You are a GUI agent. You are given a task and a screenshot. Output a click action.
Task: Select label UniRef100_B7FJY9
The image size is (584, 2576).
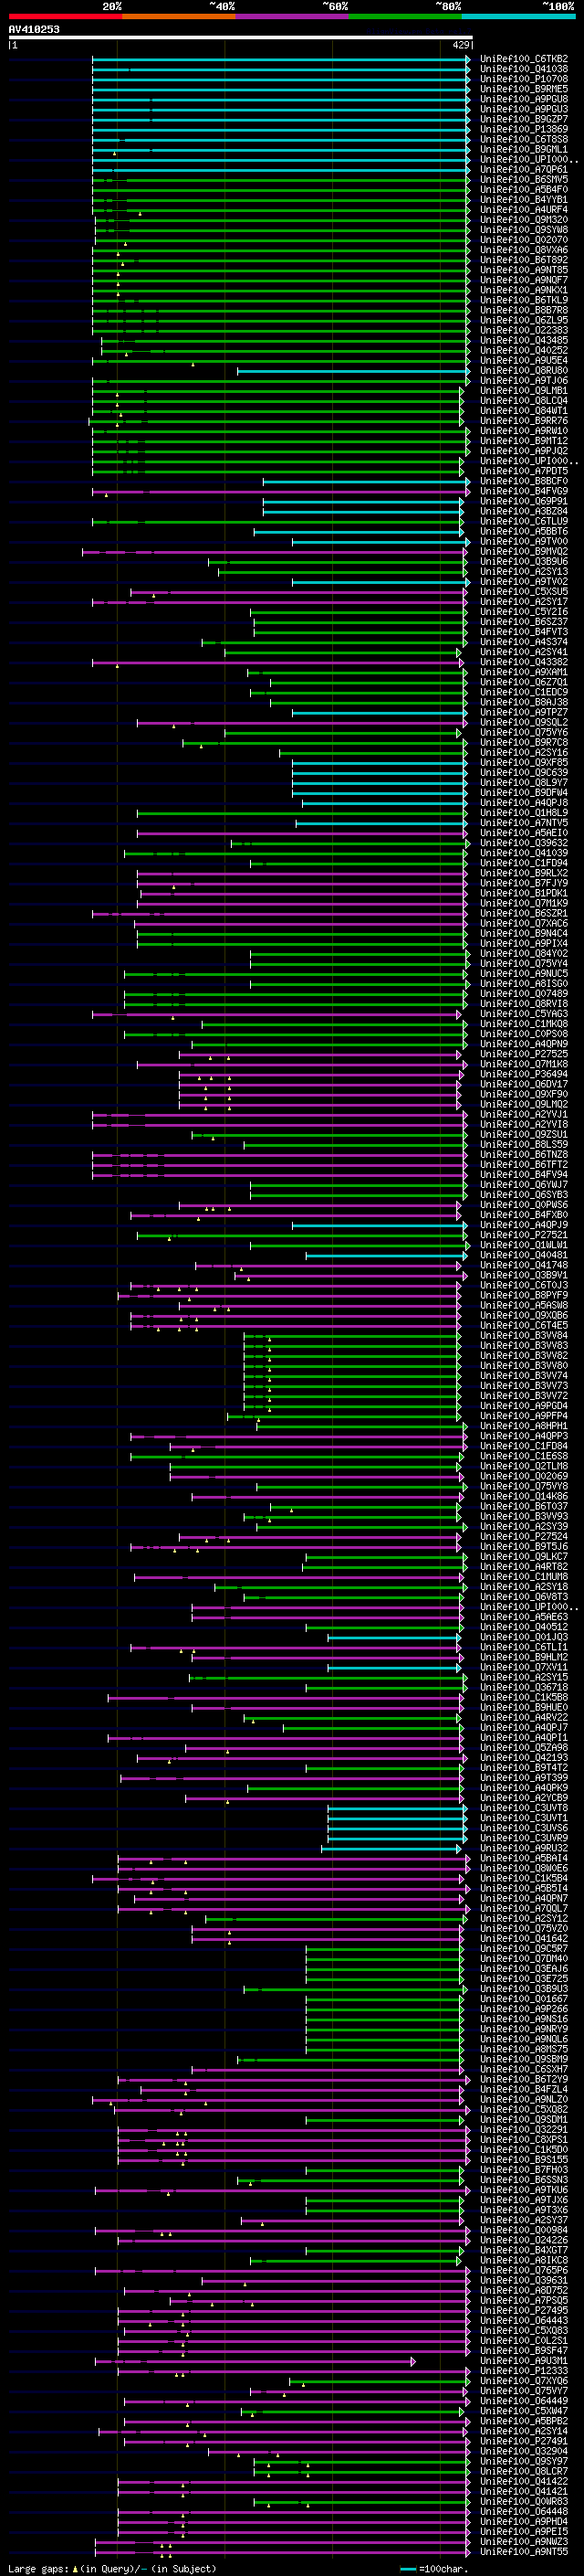[x=524, y=883]
